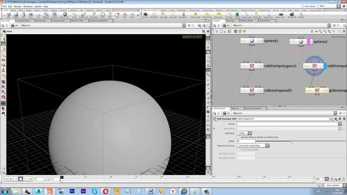Click the vdbreshapesdf1 node
The width and height of the screenshot is (347, 195).
(x=252, y=90)
